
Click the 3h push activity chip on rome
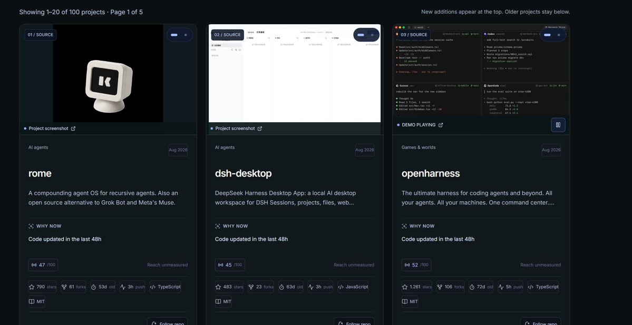point(132,287)
